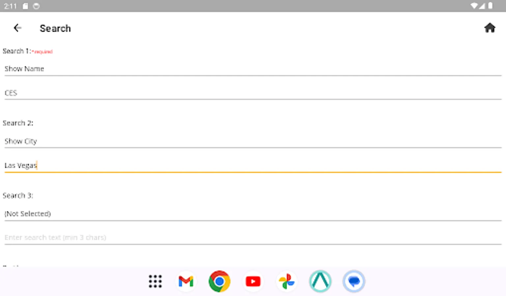This screenshot has width=506, height=296.
Task: Expand the Show City dropdown
Action: coord(252,141)
